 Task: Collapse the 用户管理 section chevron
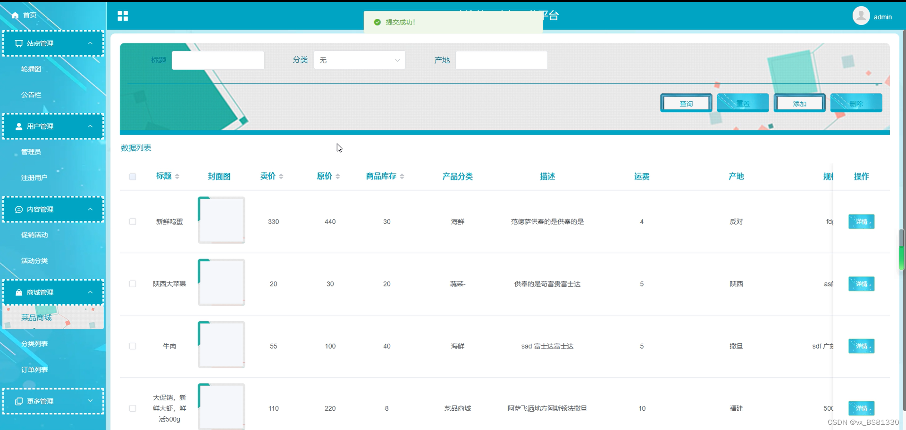[90, 126]
